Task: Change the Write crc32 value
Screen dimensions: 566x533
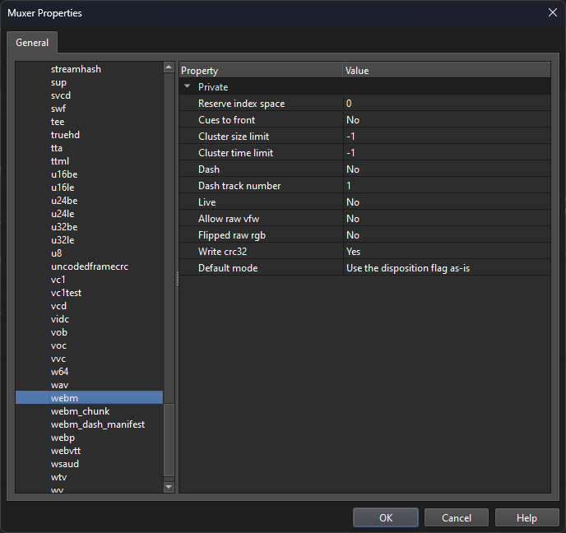Action: click(x=445, y=252)
